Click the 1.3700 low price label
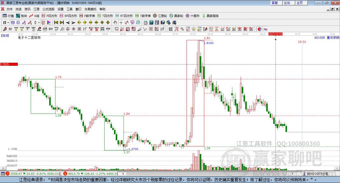The height and width of the screenshot is (183, 340). [x=133, y=149]
